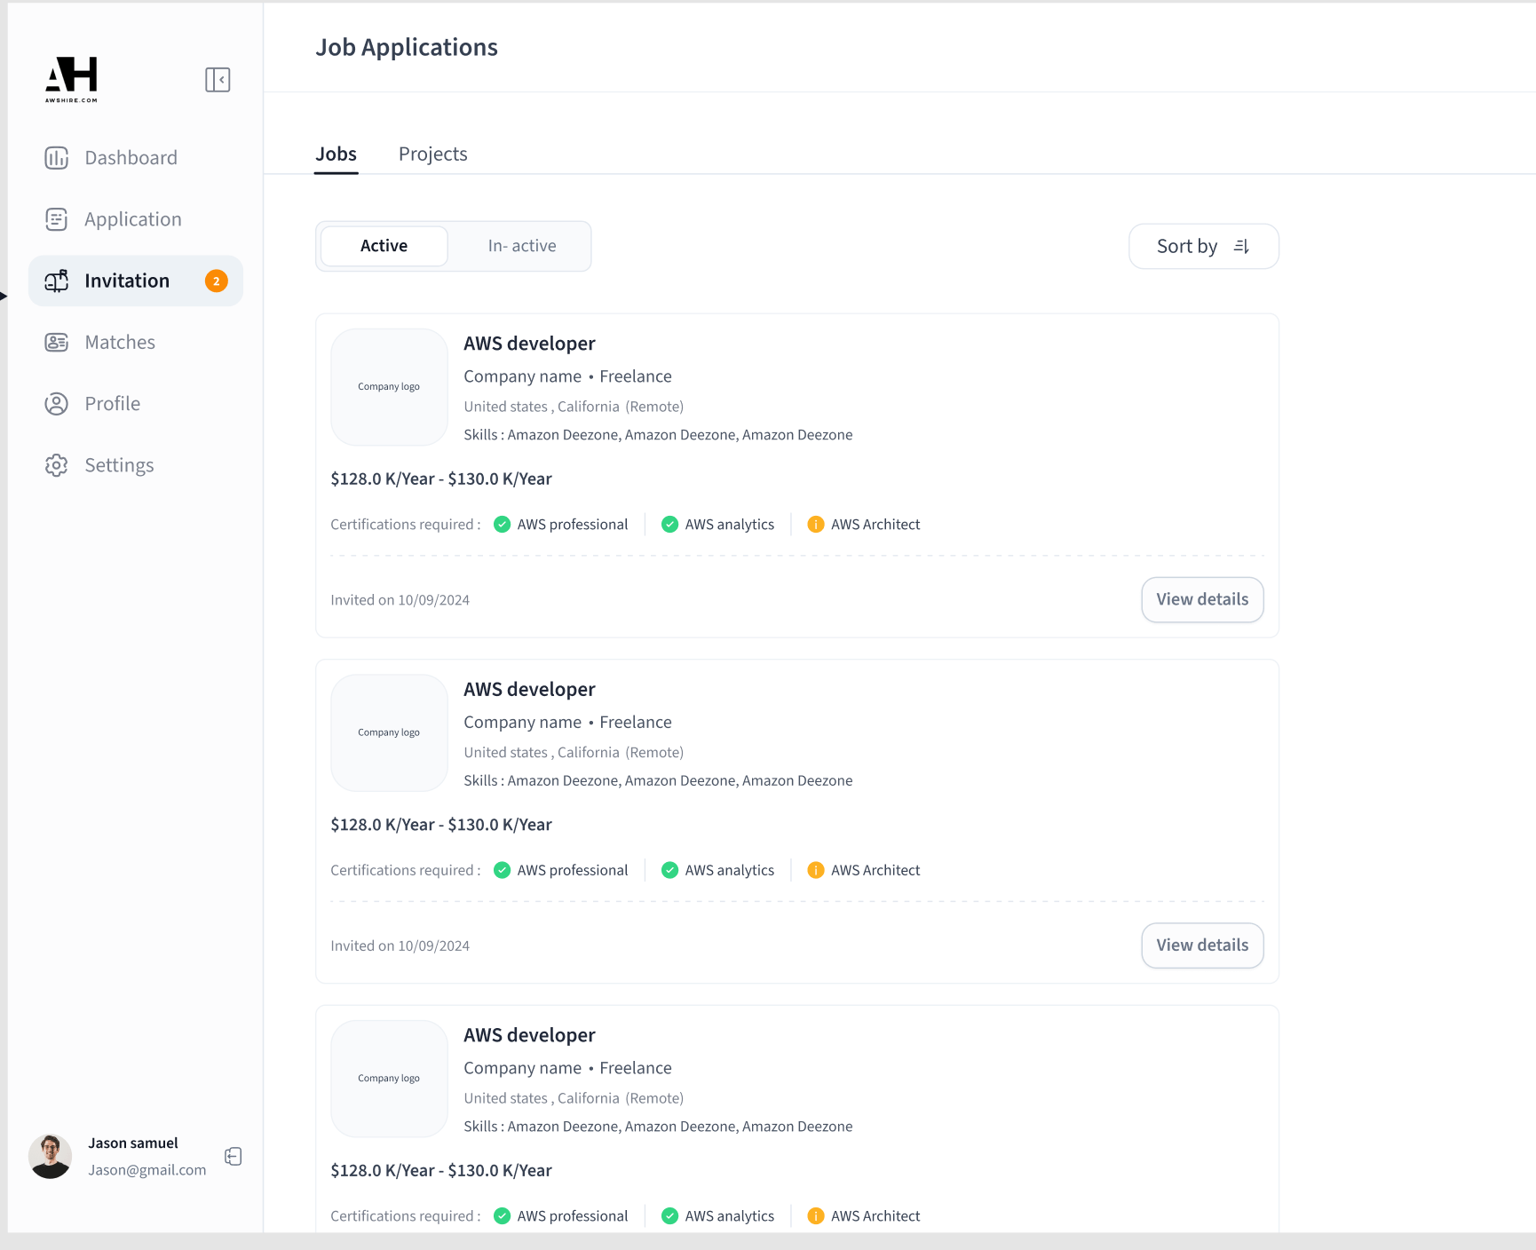Screen dimensions: 1536x1250
Task: Click the second job's company logo
Action: pyautogui.click(x=389, y=733)
